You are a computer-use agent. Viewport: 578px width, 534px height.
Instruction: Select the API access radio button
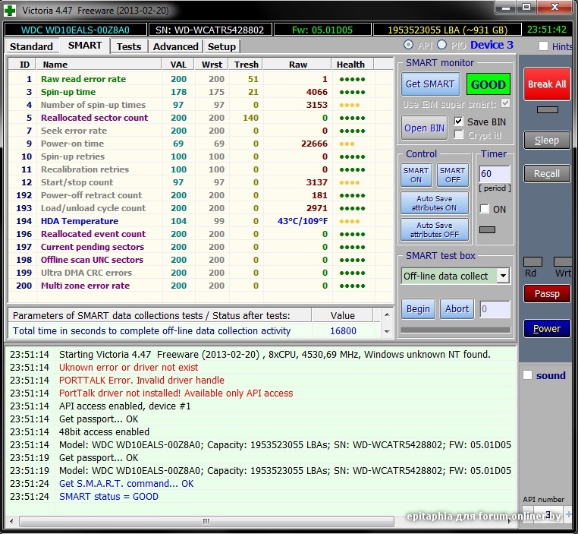[409, 46]
